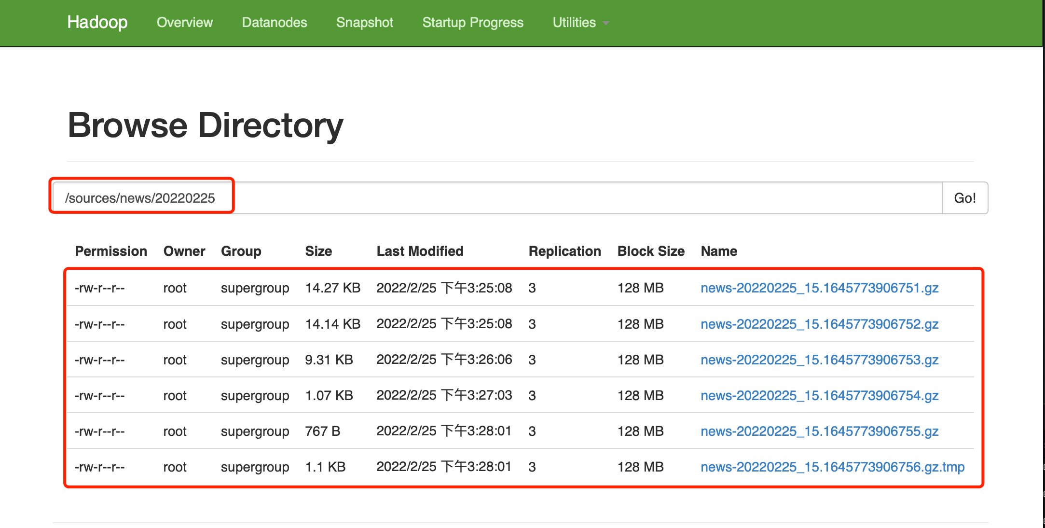
Task: Click the Name column header
Action: tap(719, 251)
